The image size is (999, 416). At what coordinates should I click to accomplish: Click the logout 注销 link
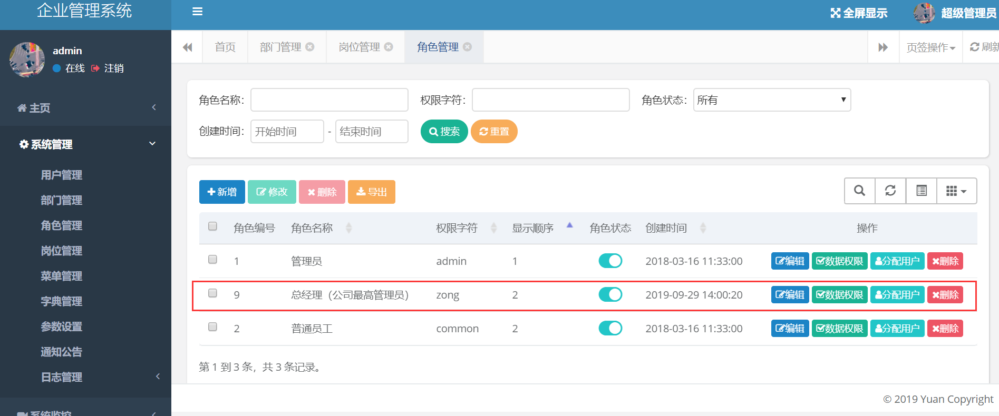(108, 68)
